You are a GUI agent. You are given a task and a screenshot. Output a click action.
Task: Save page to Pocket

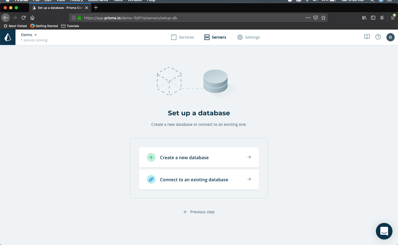316,18
